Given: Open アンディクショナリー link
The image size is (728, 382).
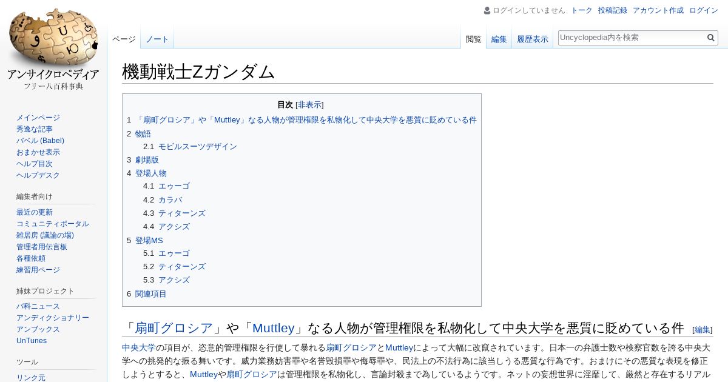Looking at the screenshot, I should point(53,318).
